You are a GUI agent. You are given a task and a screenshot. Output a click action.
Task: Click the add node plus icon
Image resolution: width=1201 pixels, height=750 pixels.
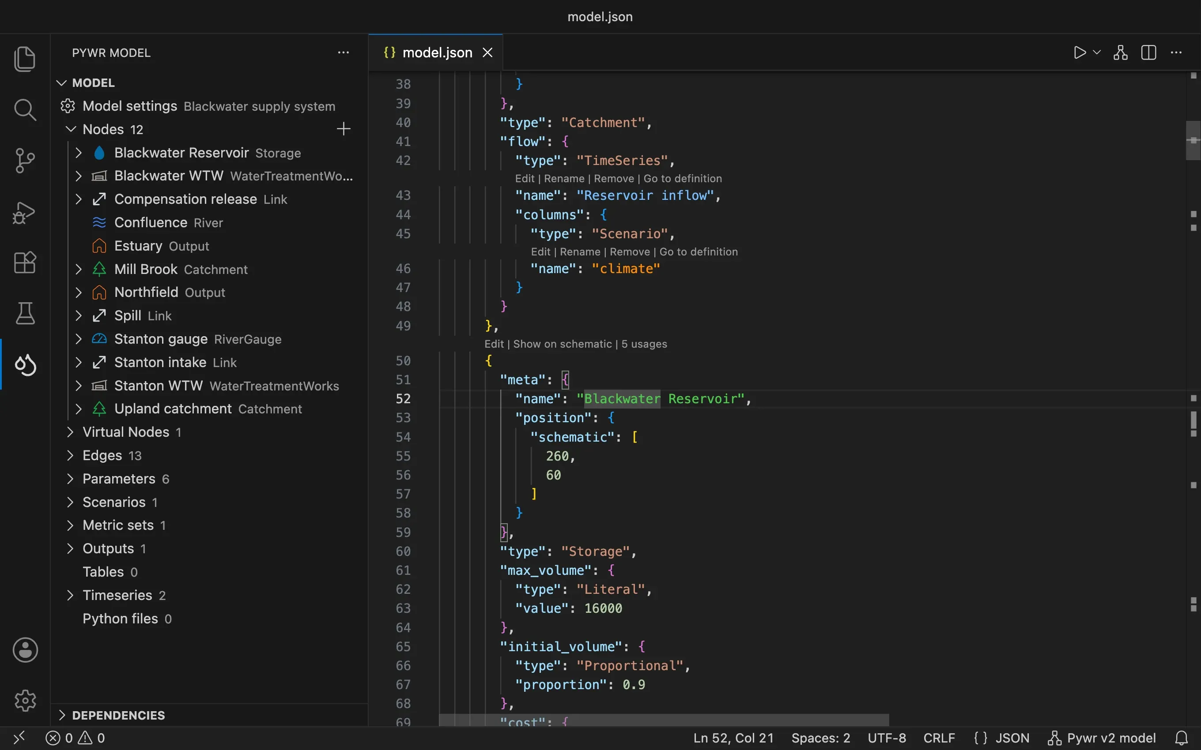tap(344, 129)
